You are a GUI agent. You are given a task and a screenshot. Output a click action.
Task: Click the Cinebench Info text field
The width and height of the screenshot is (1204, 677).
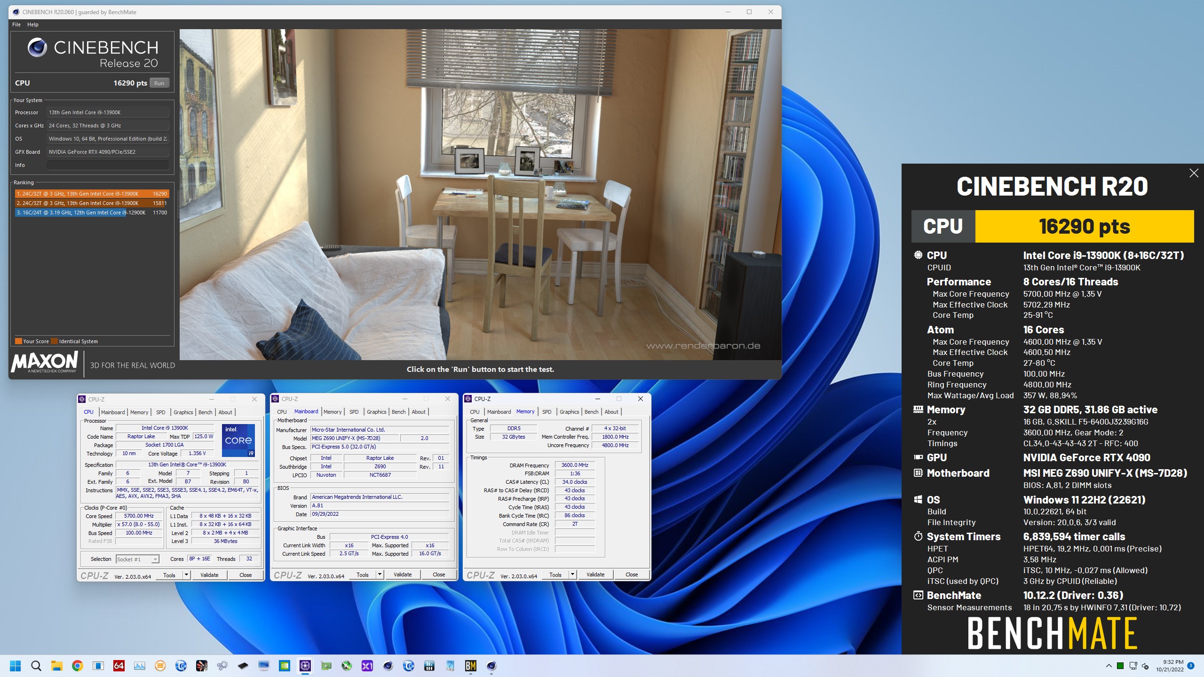point(108,165)
